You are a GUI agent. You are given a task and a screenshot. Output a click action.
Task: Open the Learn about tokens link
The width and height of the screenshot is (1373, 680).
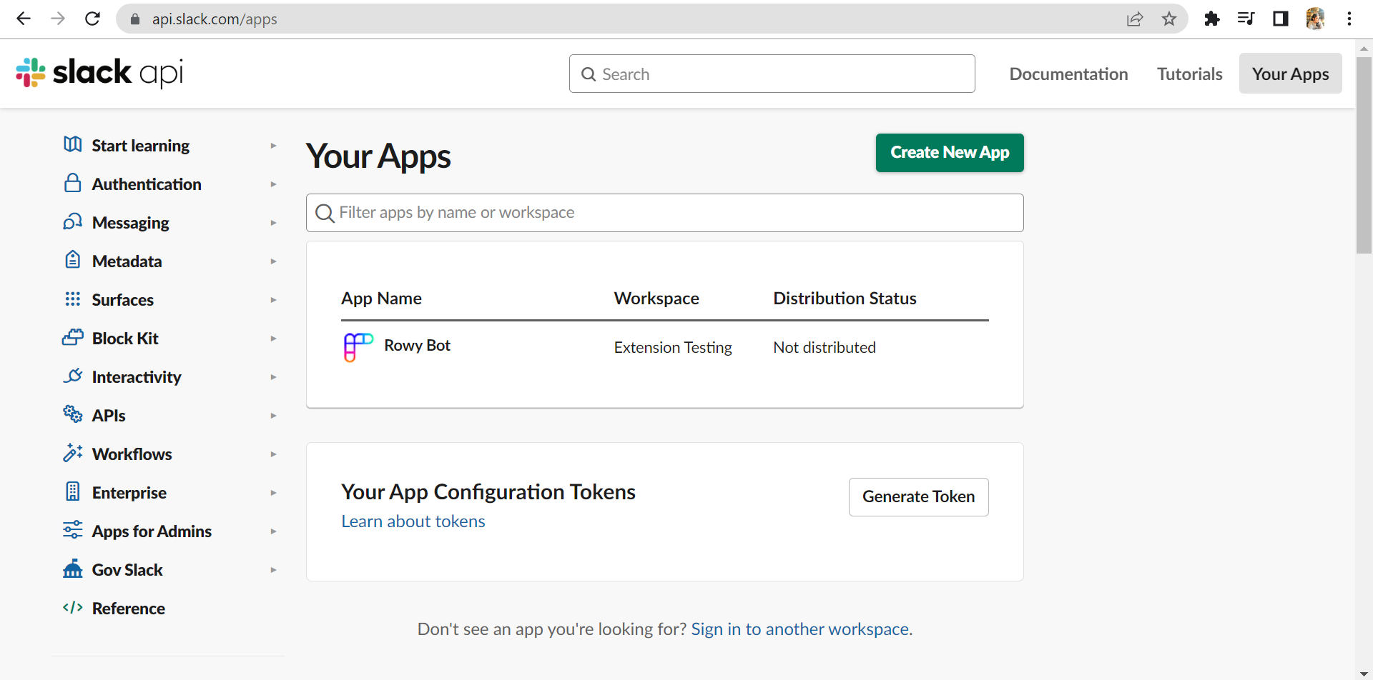click(413, 521)
